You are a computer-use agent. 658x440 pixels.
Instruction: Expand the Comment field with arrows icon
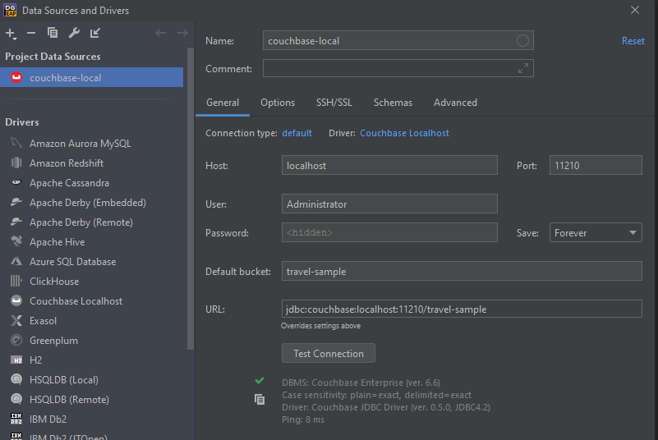pos(523,68)
